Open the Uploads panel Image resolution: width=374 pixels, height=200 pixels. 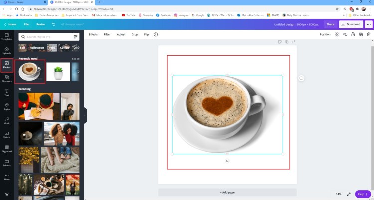click(x=7, y=51)
